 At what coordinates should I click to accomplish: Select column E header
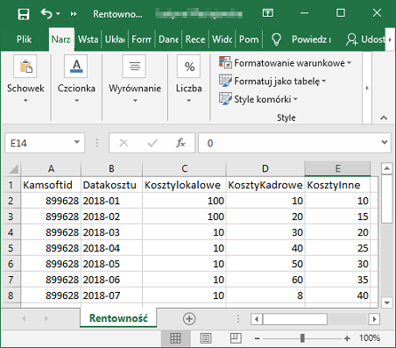(337, 168)
